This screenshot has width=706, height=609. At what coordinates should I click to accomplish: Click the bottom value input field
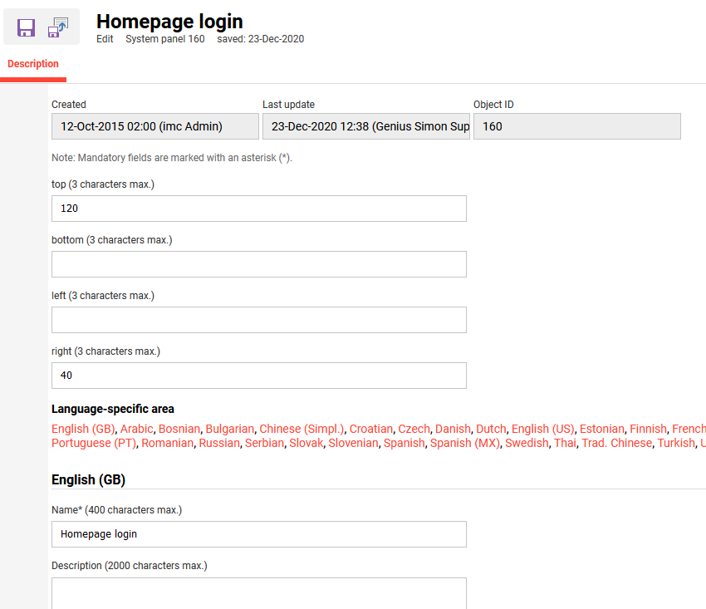tap(258, 264)
